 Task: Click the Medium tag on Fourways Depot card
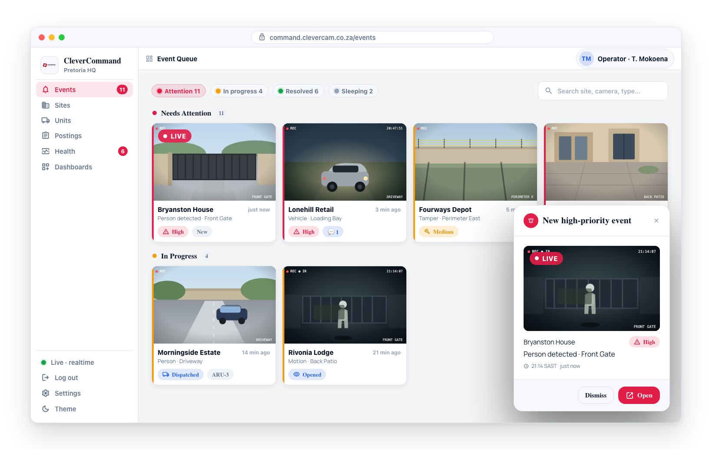[438, 232]
